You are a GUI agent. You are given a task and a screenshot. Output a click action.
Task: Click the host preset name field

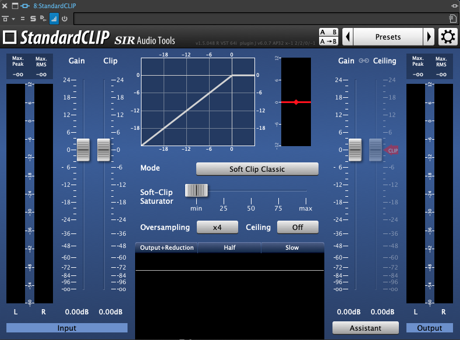[260, 19]
